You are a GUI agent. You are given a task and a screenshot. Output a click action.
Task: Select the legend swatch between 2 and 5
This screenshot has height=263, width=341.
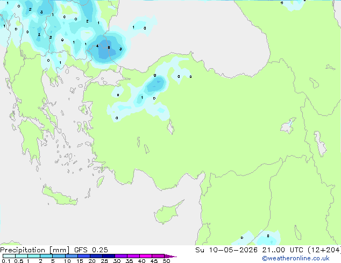click(46, 256)
